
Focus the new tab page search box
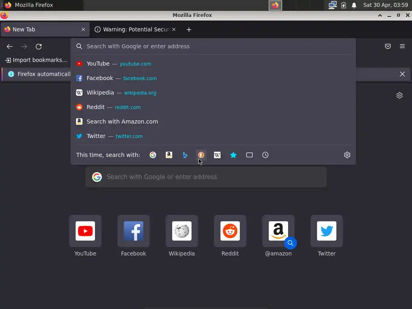point(206,177)
